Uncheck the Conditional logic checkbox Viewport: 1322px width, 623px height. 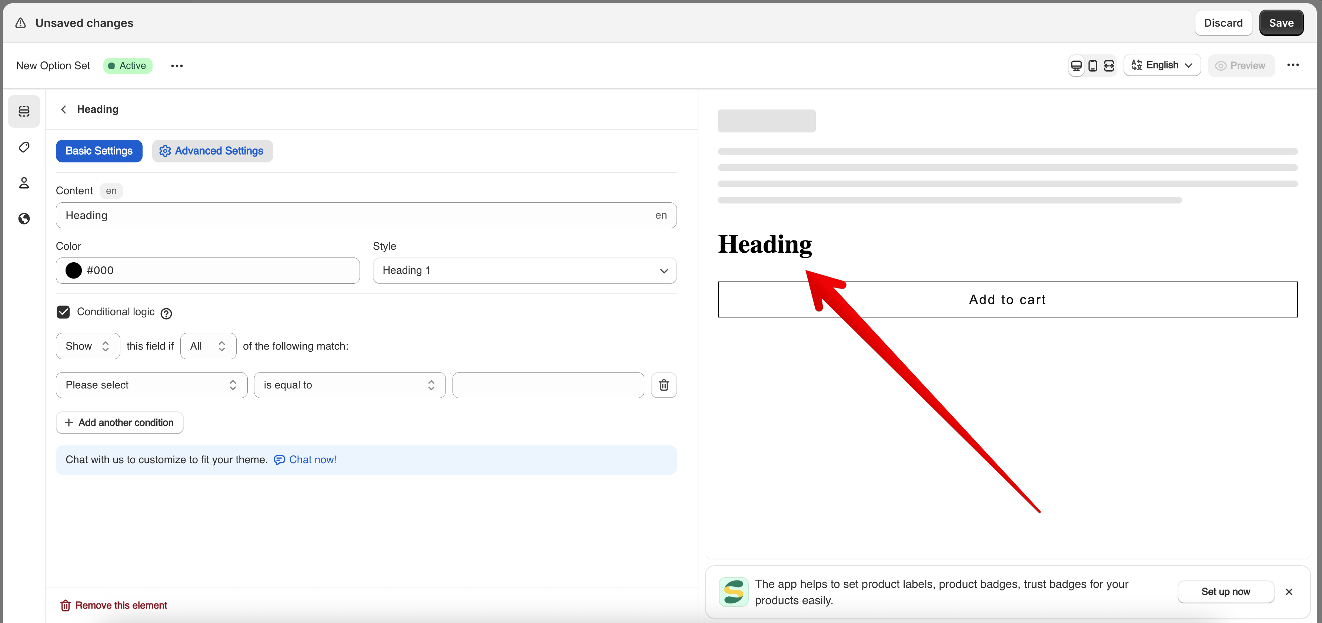point(63,312)
